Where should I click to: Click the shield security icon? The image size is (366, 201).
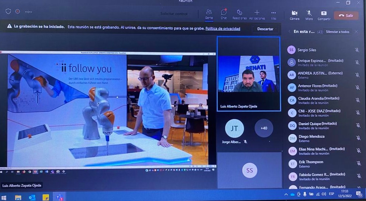point(8,11)
